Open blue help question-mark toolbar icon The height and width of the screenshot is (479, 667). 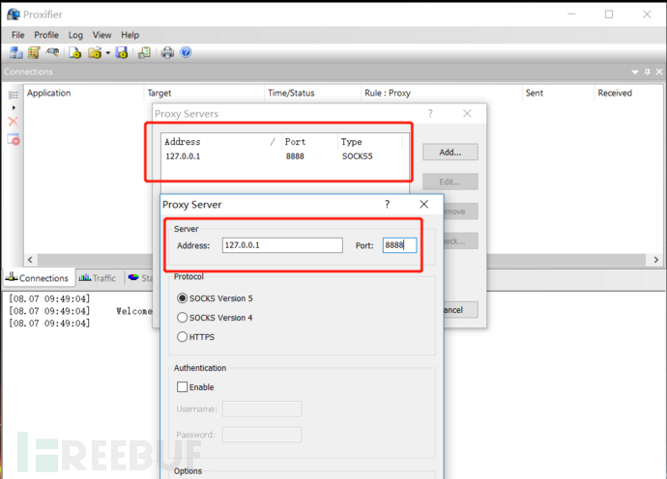click(186, 52)
